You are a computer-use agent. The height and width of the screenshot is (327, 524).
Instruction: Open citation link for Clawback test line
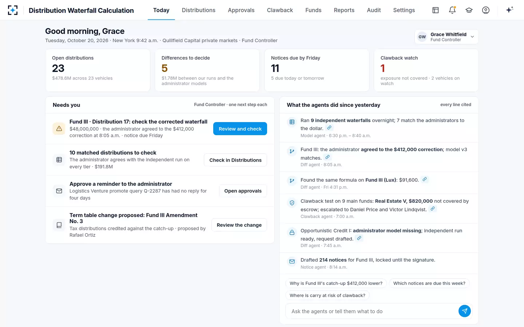click(x=433, y=209)
